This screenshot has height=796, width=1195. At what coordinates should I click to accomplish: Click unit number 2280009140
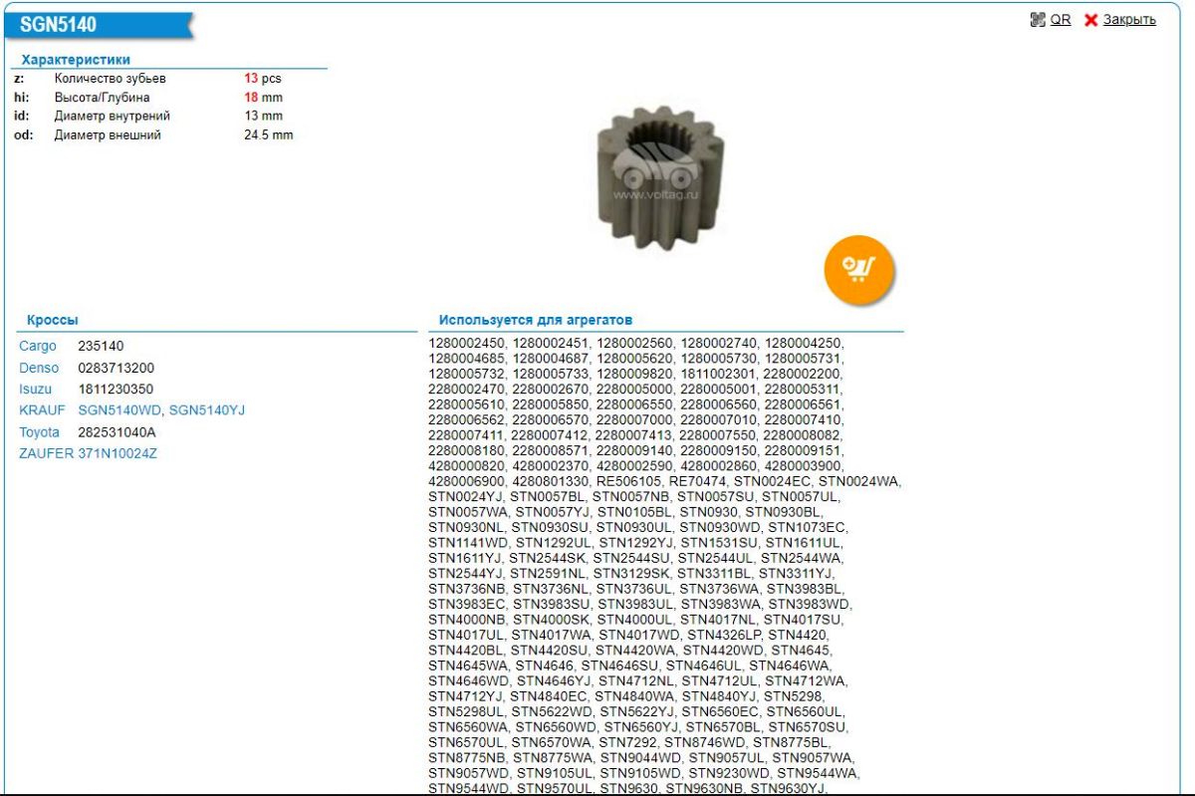pyautogui.click(x=634, y=451)
